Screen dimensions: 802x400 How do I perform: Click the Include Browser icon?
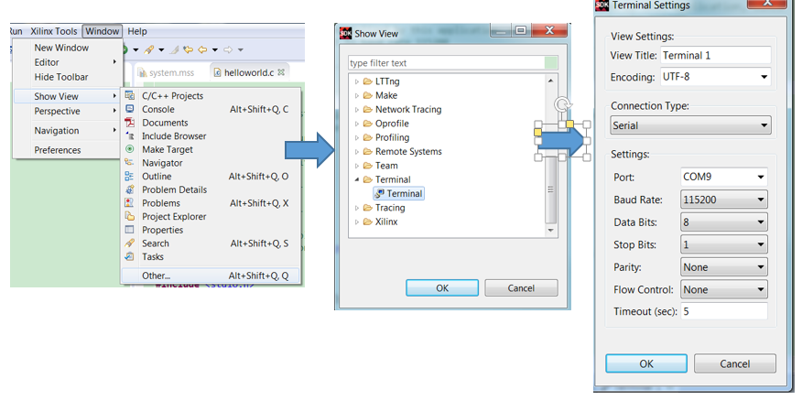130,135
